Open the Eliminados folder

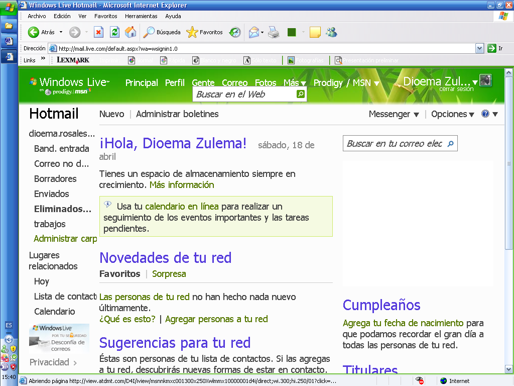coord(63,209)
